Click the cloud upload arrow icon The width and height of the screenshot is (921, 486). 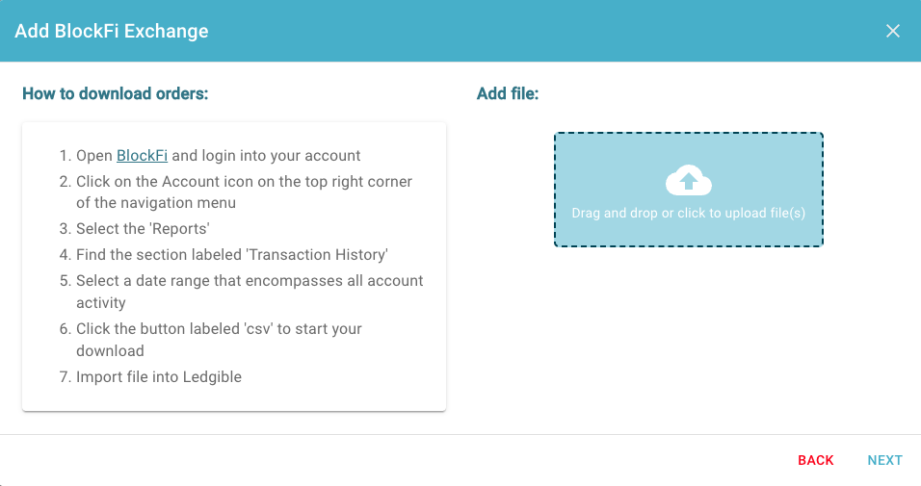[689, 180]
